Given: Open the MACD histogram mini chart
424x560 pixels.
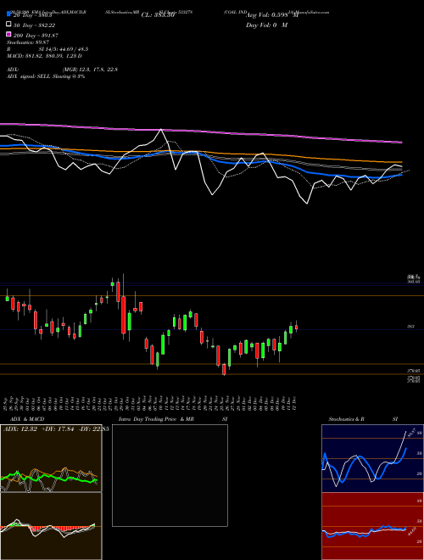Looking at the screenshot, I should point(51,526).
